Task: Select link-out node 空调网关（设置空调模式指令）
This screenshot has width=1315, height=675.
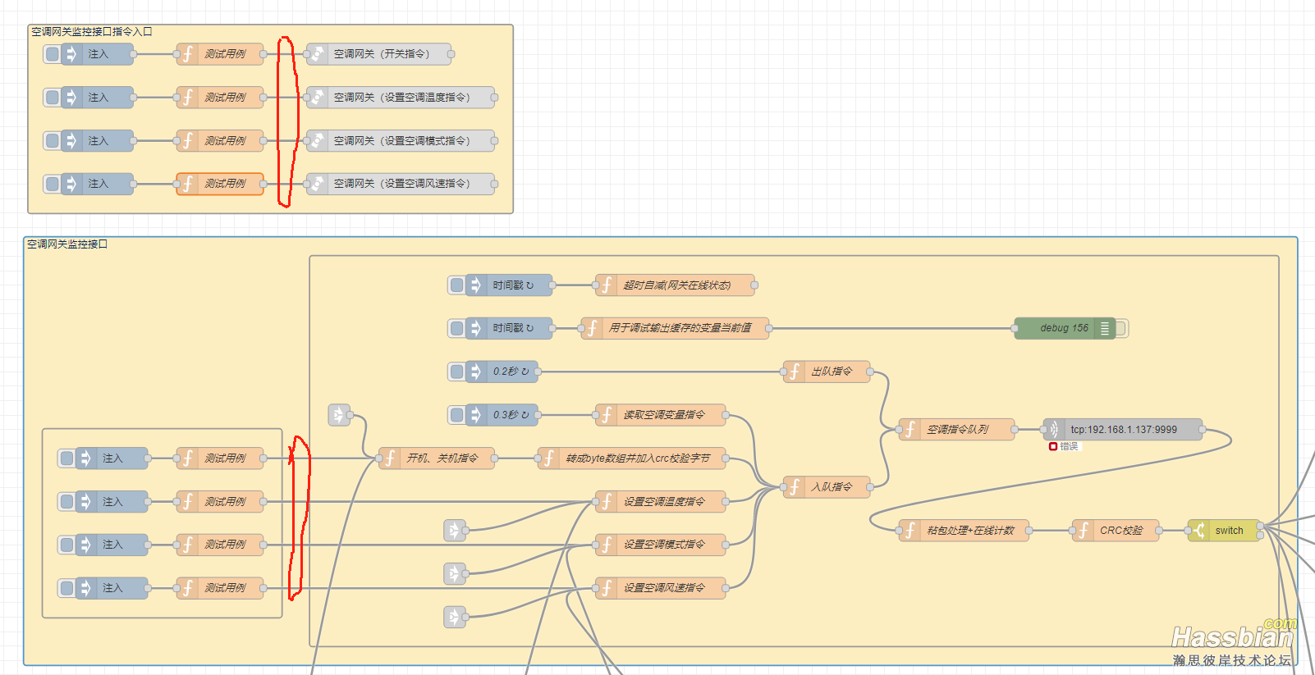Action: [401, 140]
